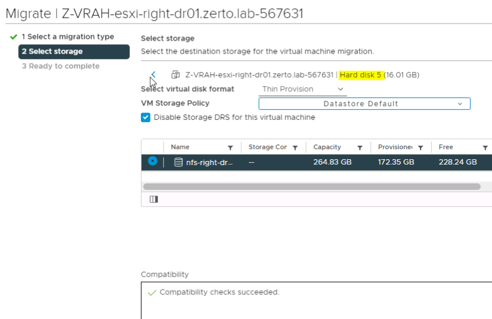
Task: Click the datastore icon for nfs-right-dr
Action: pos(178,162)
